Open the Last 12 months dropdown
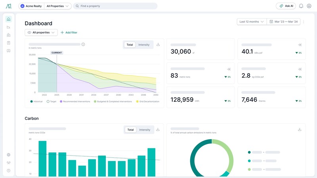 click(x=252, y=22)
